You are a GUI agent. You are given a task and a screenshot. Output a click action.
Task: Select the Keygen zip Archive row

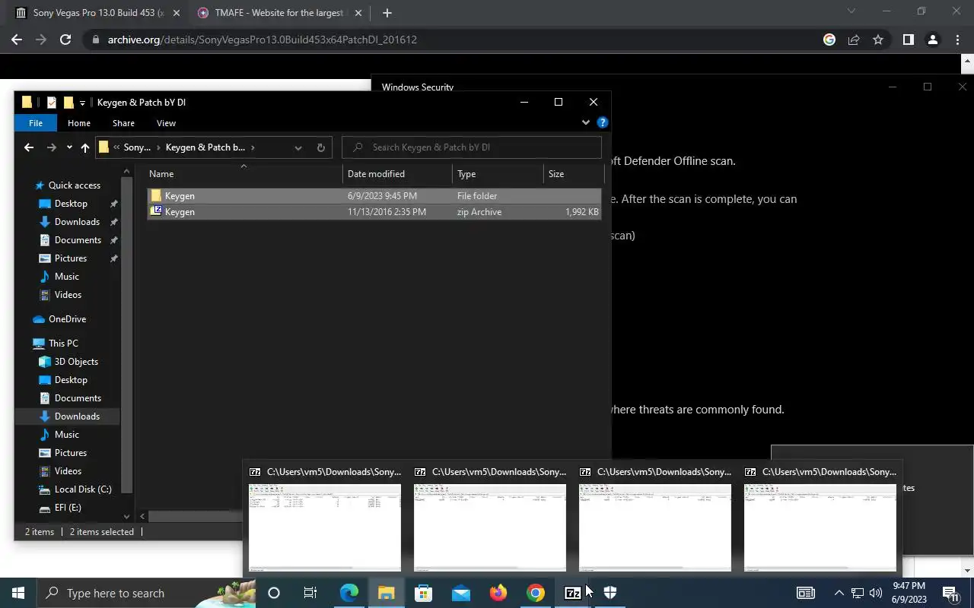pyautogui.click(x=374, y=212)
